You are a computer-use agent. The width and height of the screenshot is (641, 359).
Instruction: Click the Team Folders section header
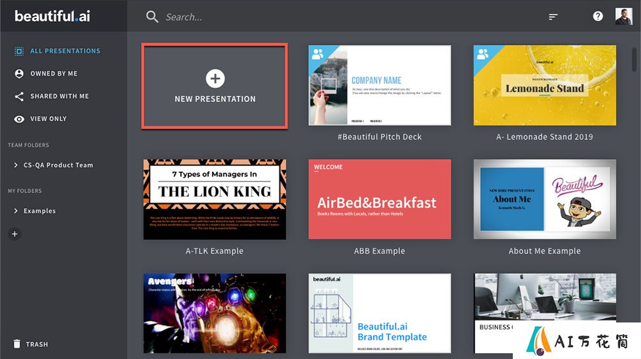point(29,145)
